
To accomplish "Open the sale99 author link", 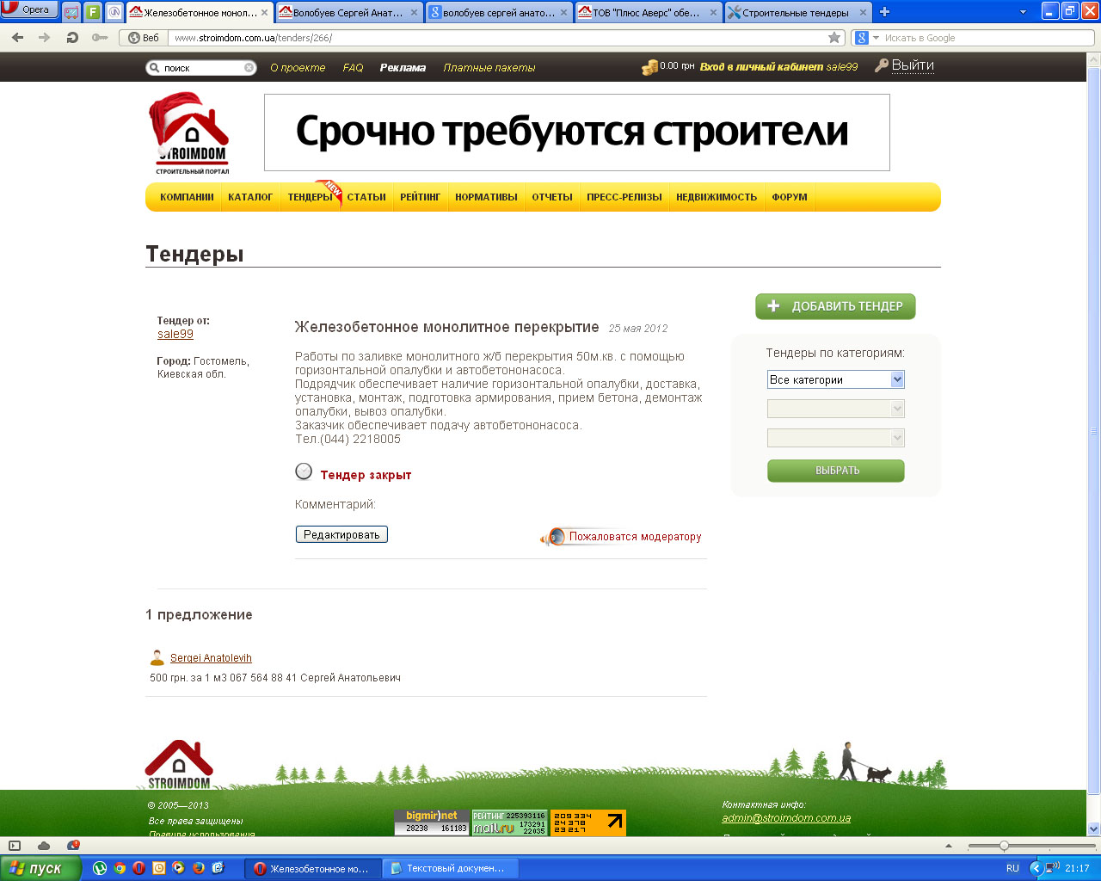I will pyautogui.click(x=175, y=334).
